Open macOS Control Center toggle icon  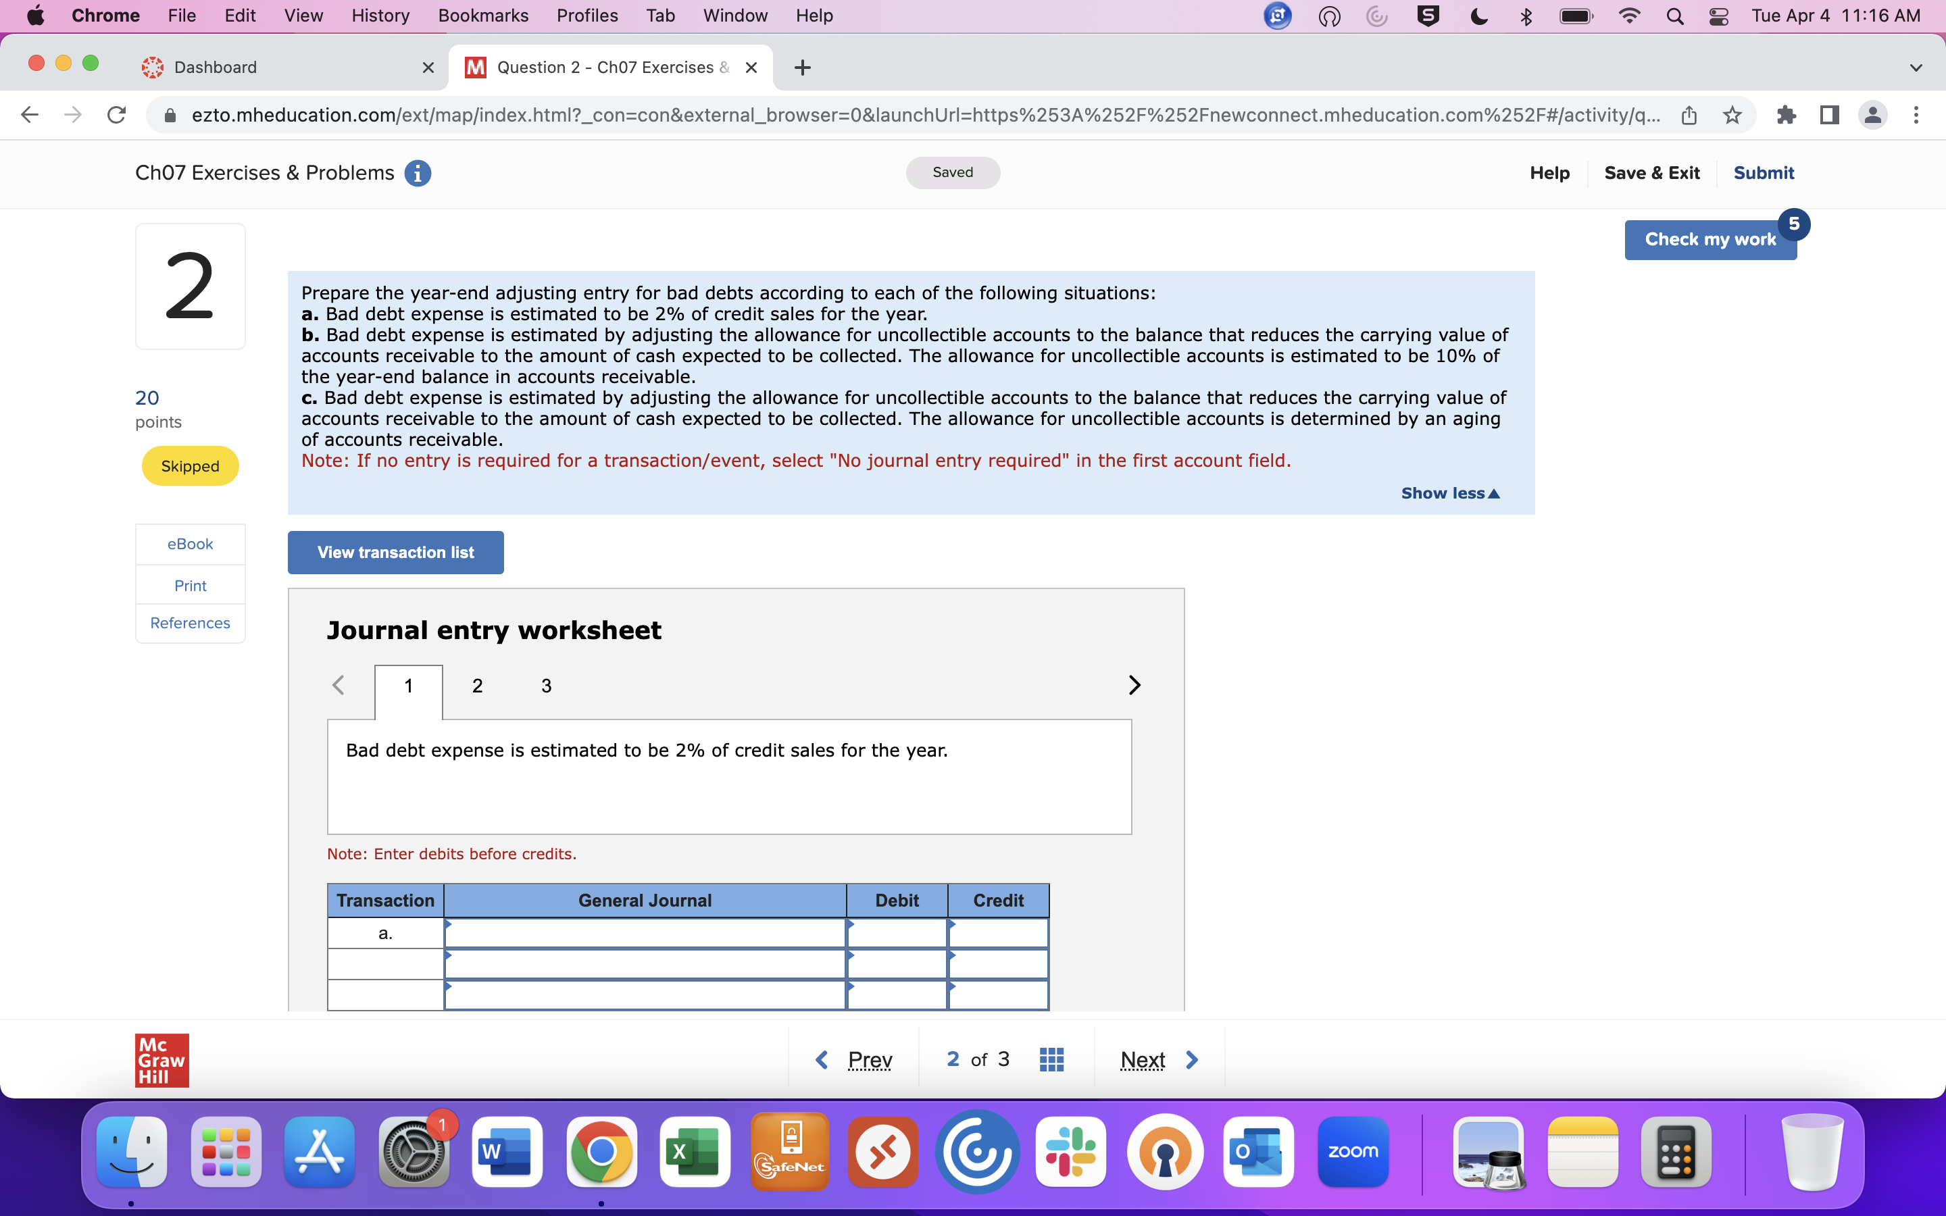1718,16
